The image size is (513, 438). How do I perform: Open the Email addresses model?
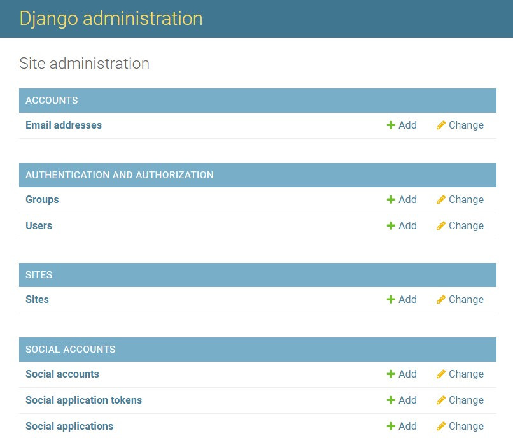coord(64,125)
